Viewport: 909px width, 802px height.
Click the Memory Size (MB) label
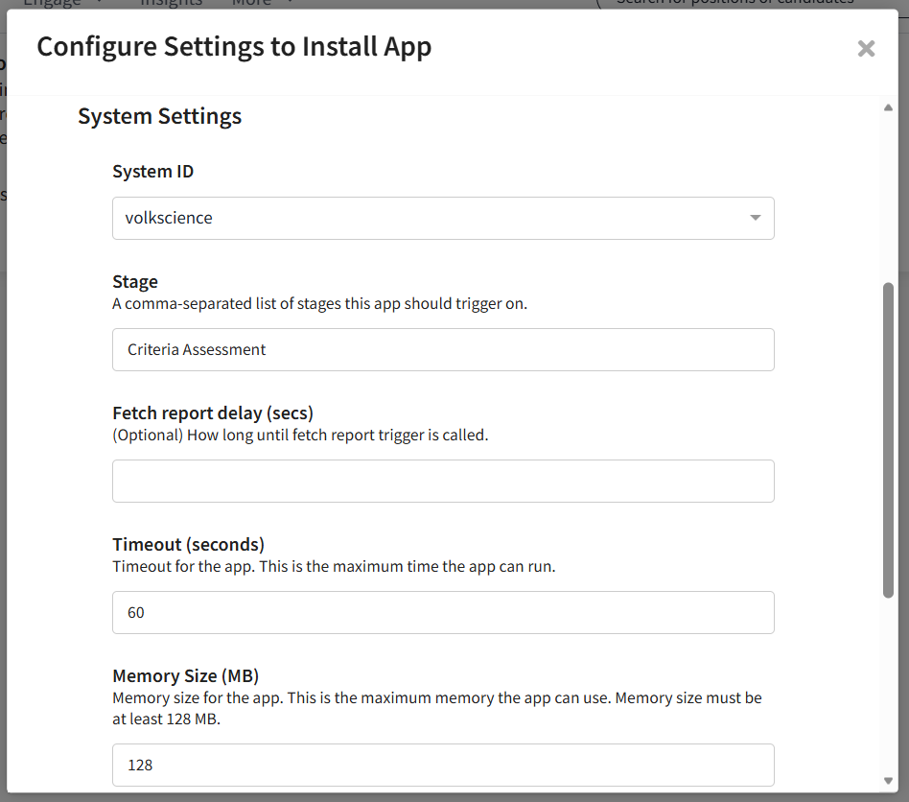coord(186,675)
